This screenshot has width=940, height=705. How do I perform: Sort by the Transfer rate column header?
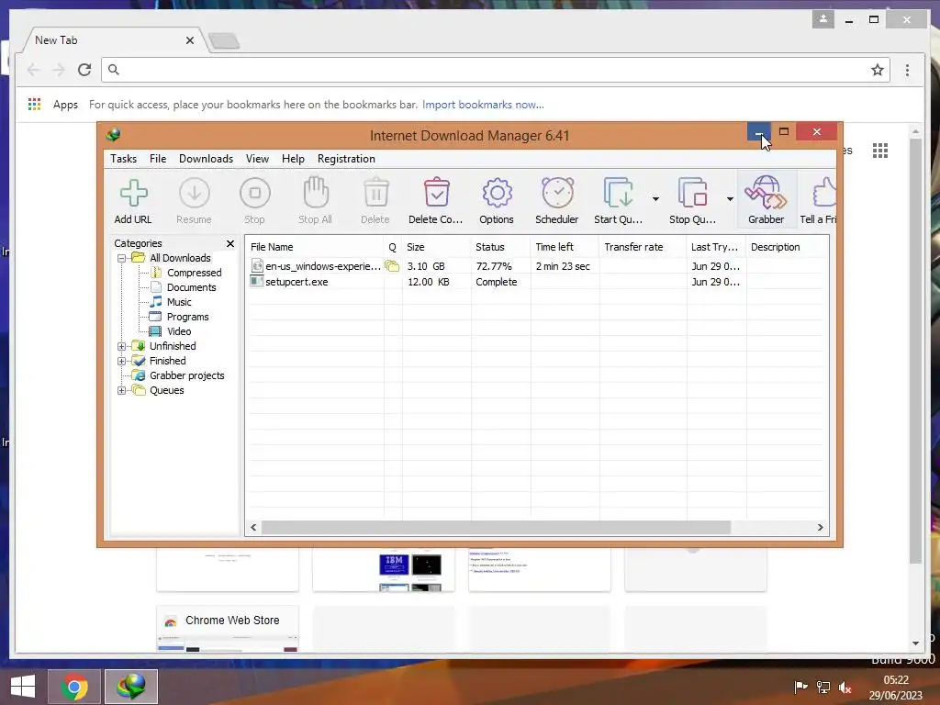pos(643,247)
